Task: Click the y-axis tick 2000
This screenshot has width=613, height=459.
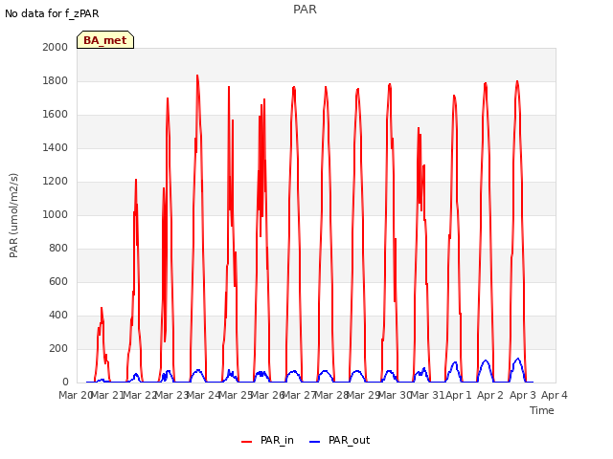Action: [x=56, y=47]
